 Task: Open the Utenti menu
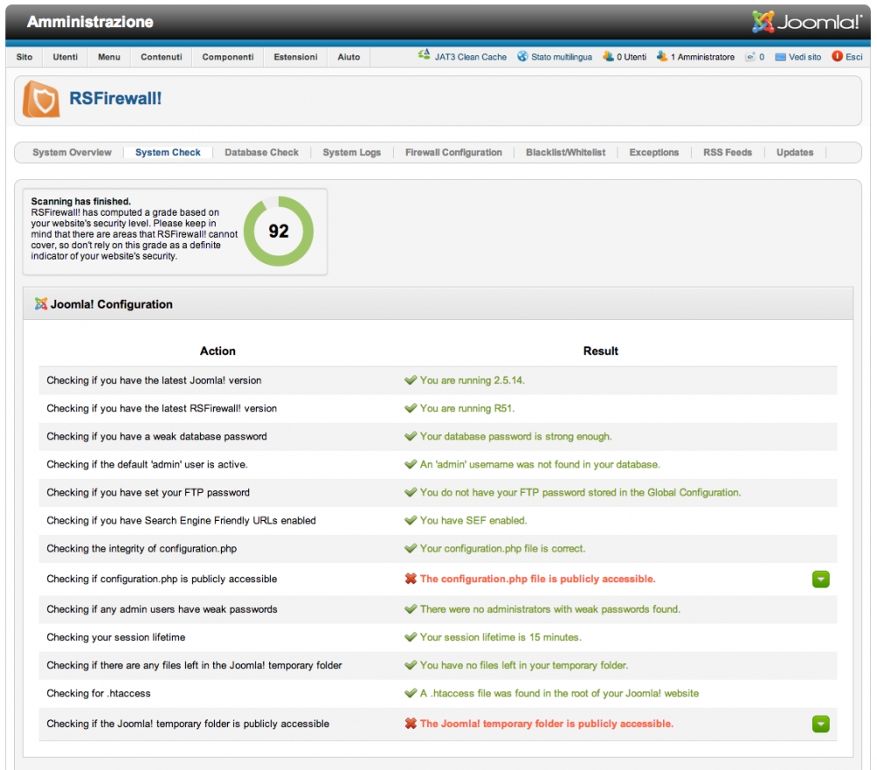(65, 57)
